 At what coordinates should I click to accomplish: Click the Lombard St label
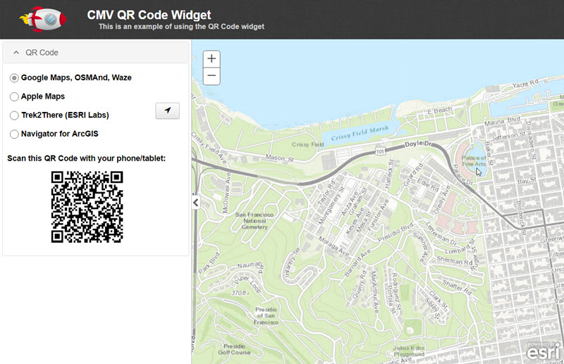point(460,246)
